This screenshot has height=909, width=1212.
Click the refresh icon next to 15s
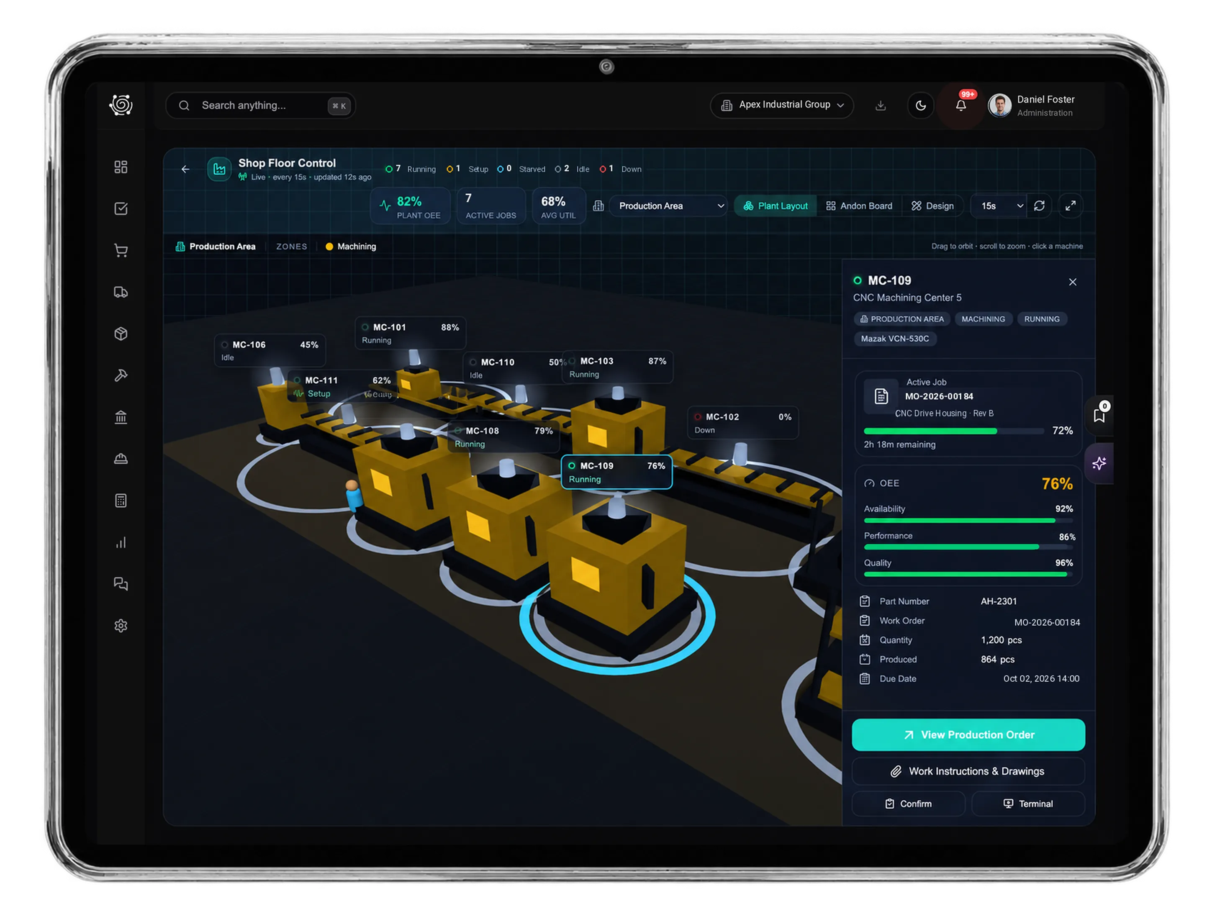coord(1039,206)
